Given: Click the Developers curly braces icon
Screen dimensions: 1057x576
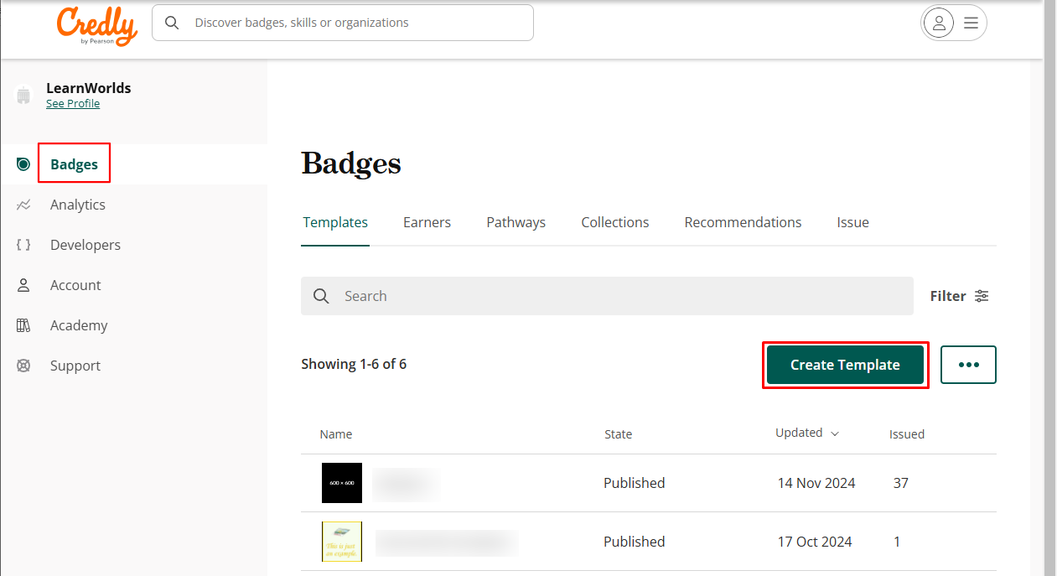Looking at the screenshot, I should (23, 245).
